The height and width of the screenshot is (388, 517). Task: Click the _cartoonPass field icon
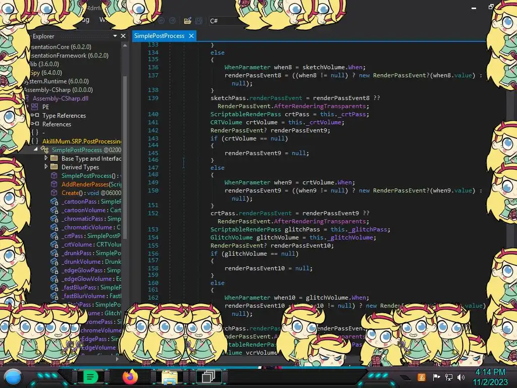pyautogui.click(x=55, y=202)
